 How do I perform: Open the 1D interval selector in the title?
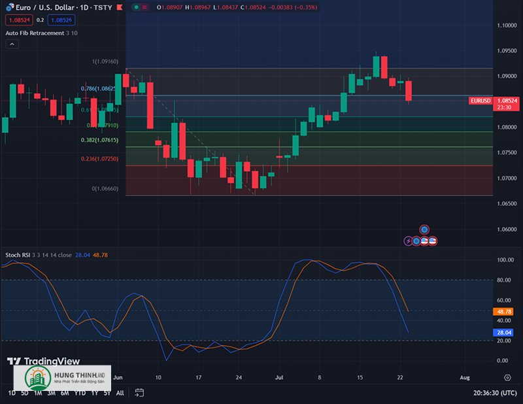pos(84,7)
